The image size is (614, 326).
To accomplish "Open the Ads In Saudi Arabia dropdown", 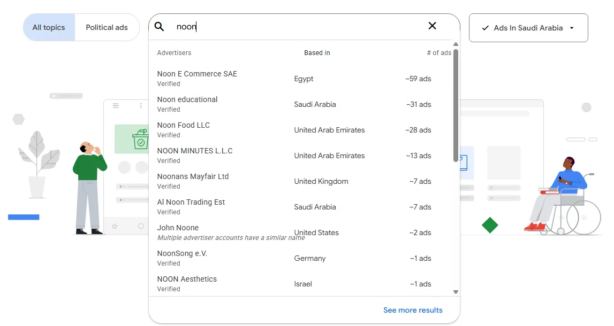I will 528,28.
